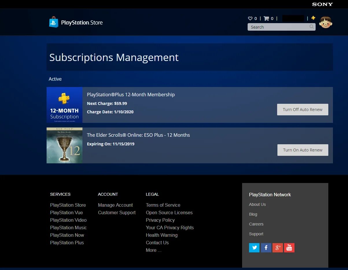Click the Active section label
This screenshot has width=348, height=270.
click(55, 79)
